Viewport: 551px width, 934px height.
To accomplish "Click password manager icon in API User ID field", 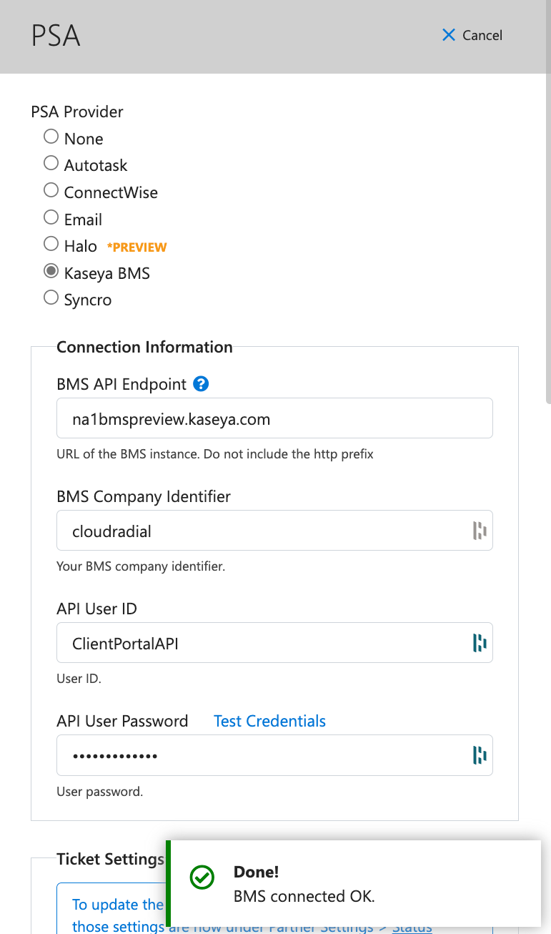I will [480, 643].
